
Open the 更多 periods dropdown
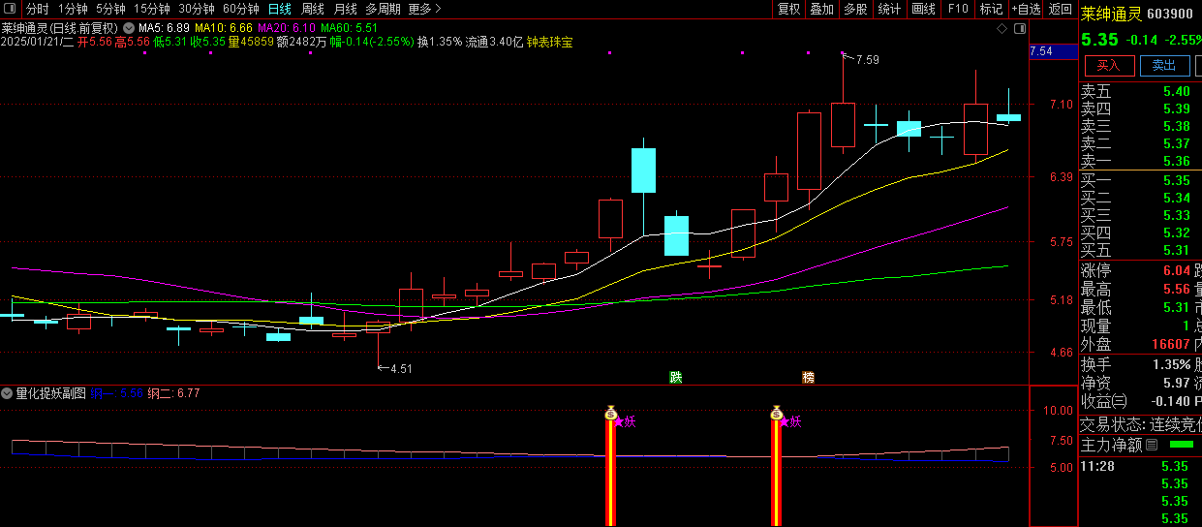424,9
